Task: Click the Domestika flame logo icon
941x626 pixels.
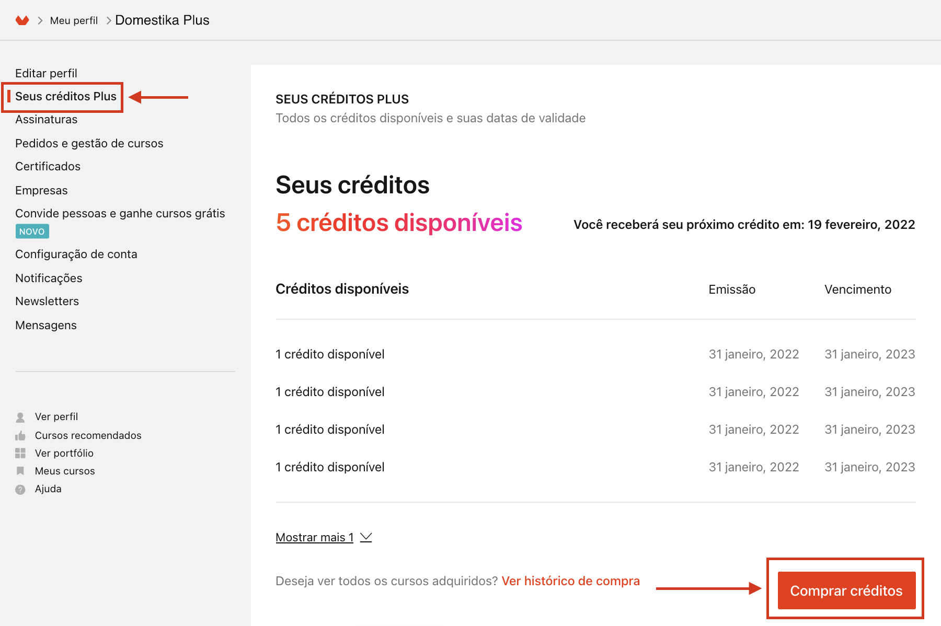Action: click(x=22, y=20)
